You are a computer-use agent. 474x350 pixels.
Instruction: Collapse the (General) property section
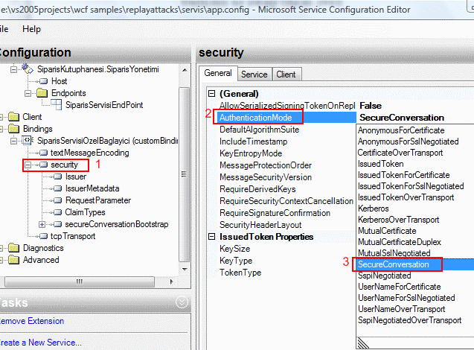coord(211,94)
